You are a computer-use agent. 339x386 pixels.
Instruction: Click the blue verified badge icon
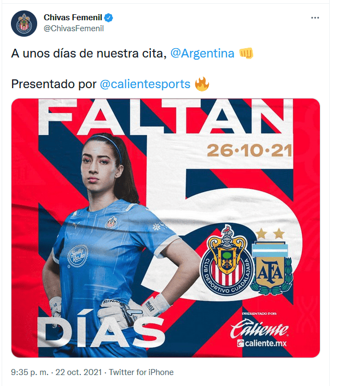point(109,18)
